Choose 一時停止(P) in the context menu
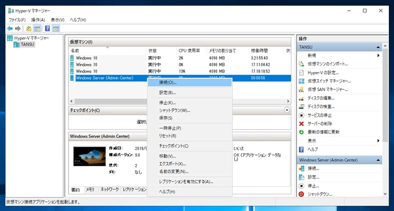 190,129
